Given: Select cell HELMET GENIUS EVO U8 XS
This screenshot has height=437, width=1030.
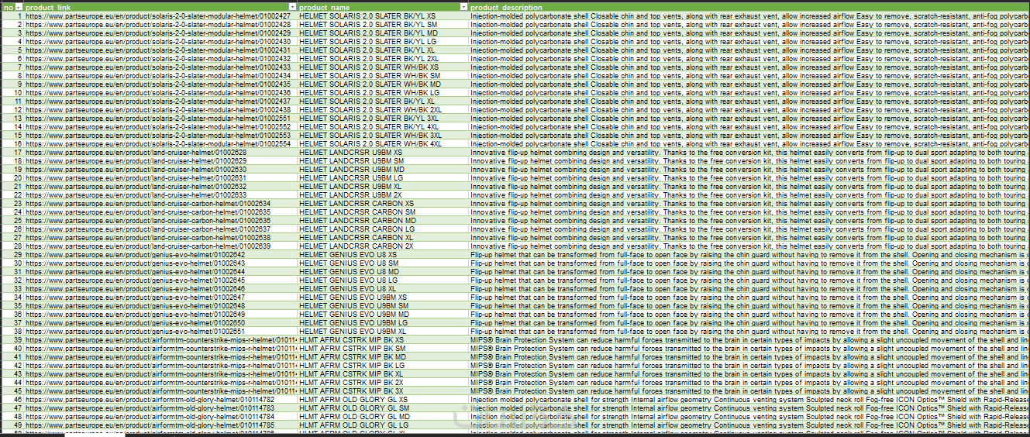Looking at the screenshot, I should point(383,254).
